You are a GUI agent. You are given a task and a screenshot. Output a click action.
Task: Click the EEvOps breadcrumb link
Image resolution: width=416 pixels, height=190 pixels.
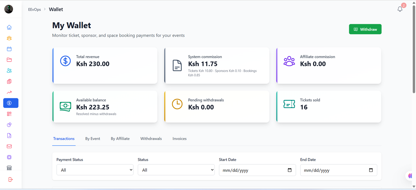point(35,9)
